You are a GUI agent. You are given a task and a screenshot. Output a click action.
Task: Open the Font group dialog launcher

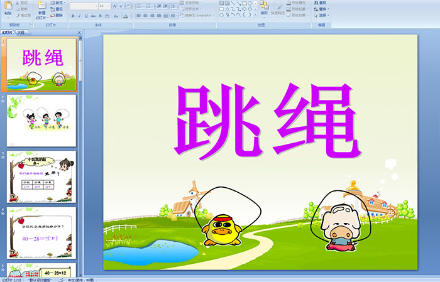(131, 24)
